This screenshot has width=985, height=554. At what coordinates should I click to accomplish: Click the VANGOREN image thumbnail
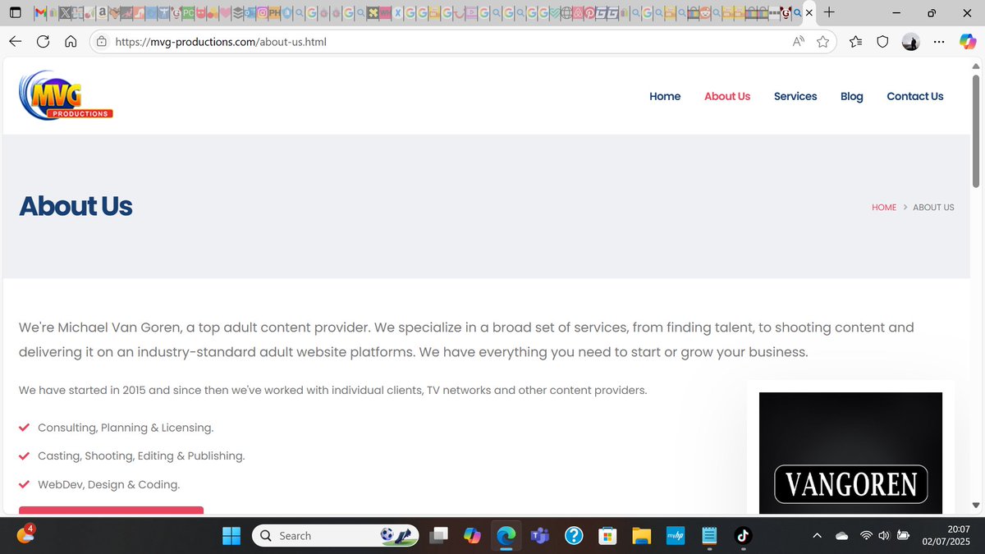850,453
